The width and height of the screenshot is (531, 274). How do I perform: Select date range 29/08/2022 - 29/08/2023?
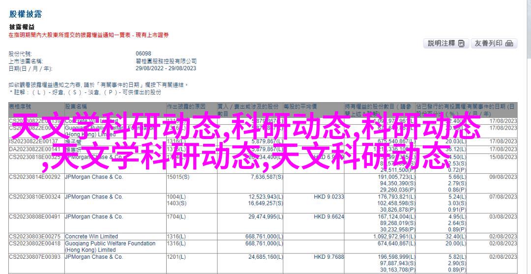click(x=166, y=68)
